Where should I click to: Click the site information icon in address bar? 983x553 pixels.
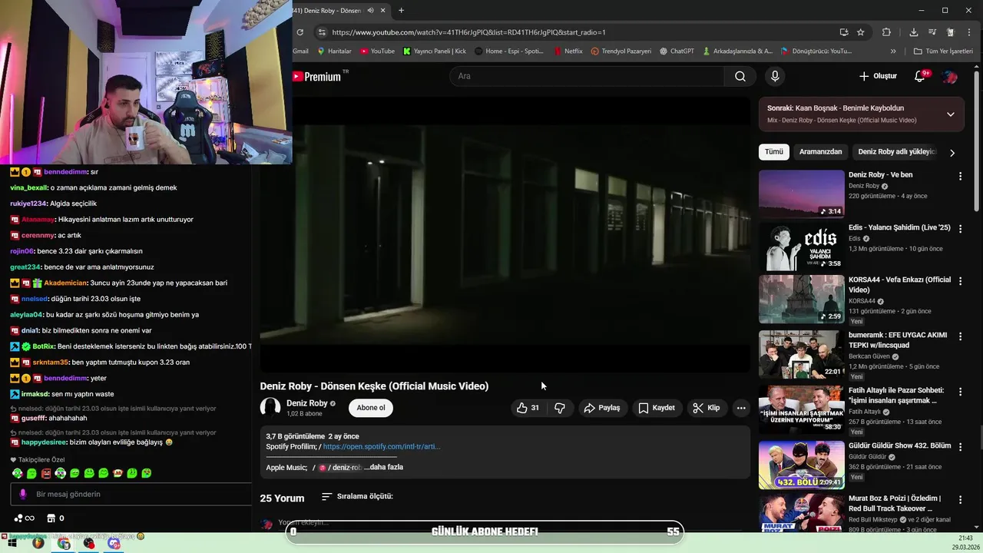(322, 32)
